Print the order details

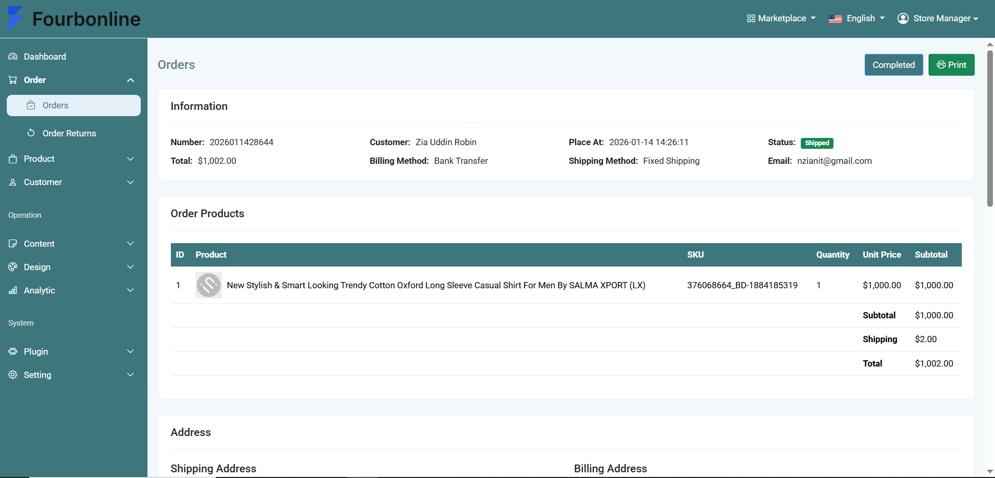pyautogui.click(x=951, y=65)
